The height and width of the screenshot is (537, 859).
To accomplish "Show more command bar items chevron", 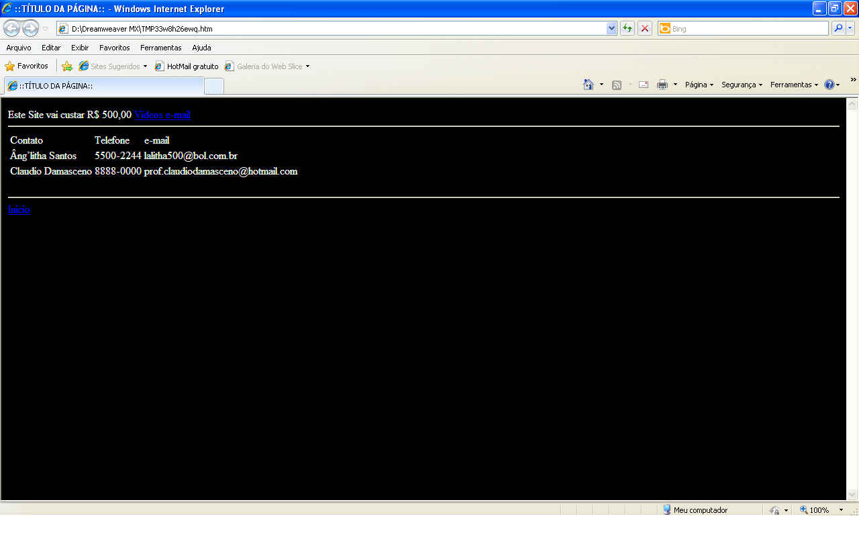I will [853, 80].
